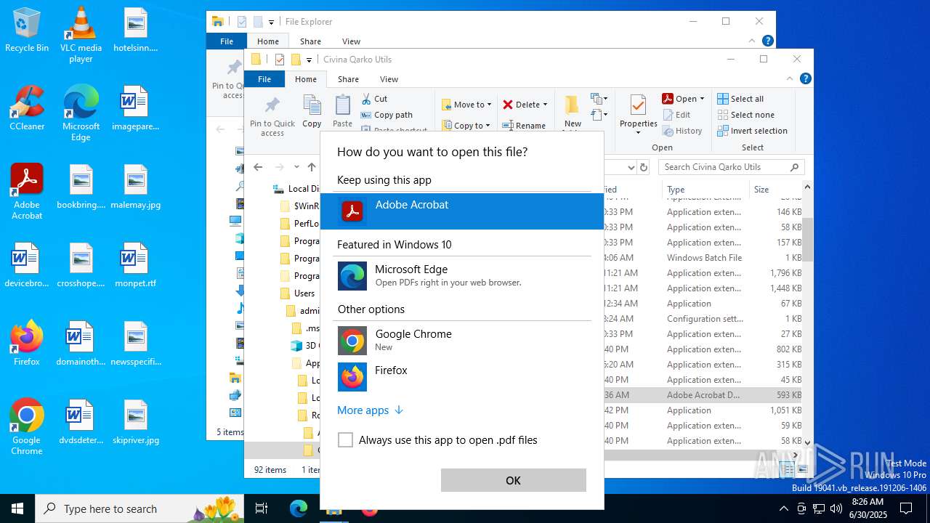Screen dimensions: 930x523
Task: Click the Properties ribbon button
Action: tap(638, 114)
